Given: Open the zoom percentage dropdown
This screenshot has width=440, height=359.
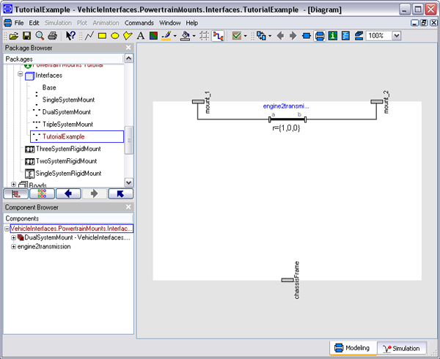Looking at the screenshot, I should click(x=397, y=35).
